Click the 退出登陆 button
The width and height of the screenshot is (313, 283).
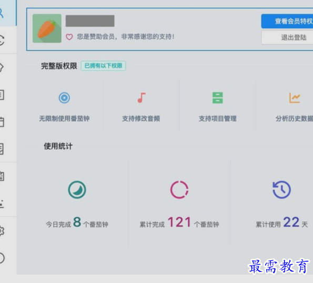pos(287,37)
